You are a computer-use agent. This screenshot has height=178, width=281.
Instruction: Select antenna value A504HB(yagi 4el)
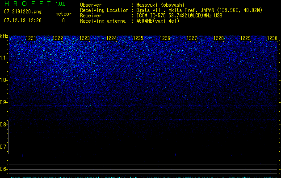point(158,21)
